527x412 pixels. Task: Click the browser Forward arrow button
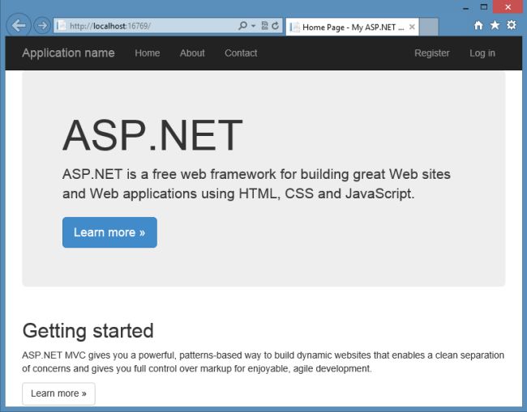pyautogui.click(x=42, y=26)
